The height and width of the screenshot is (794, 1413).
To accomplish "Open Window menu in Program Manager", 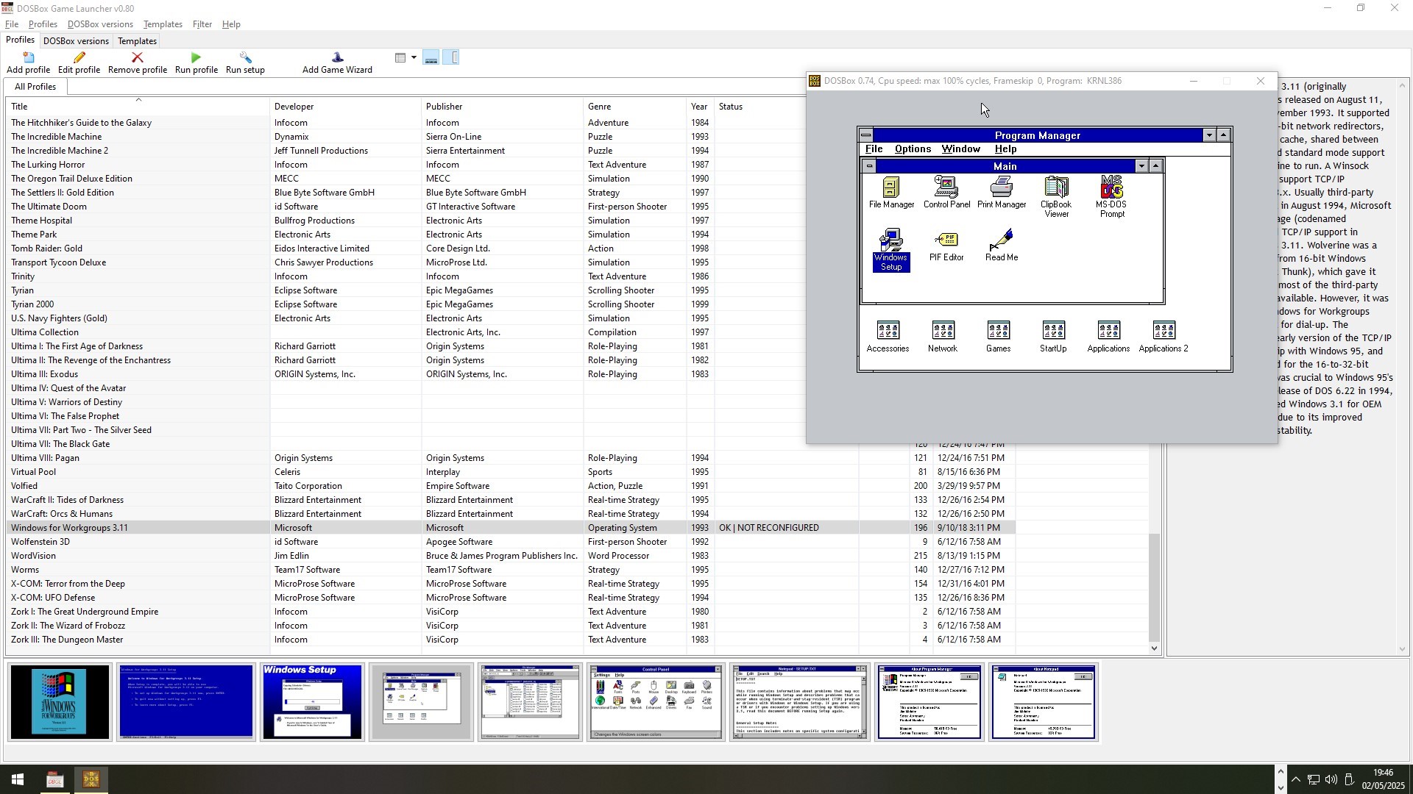I will pyautogui.click(x=960, y=149).
